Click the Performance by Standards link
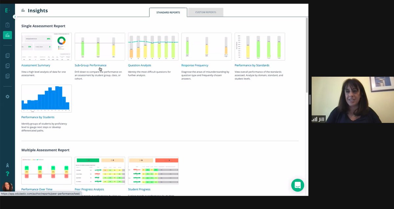The image size is (394, 209). point(252,65)
